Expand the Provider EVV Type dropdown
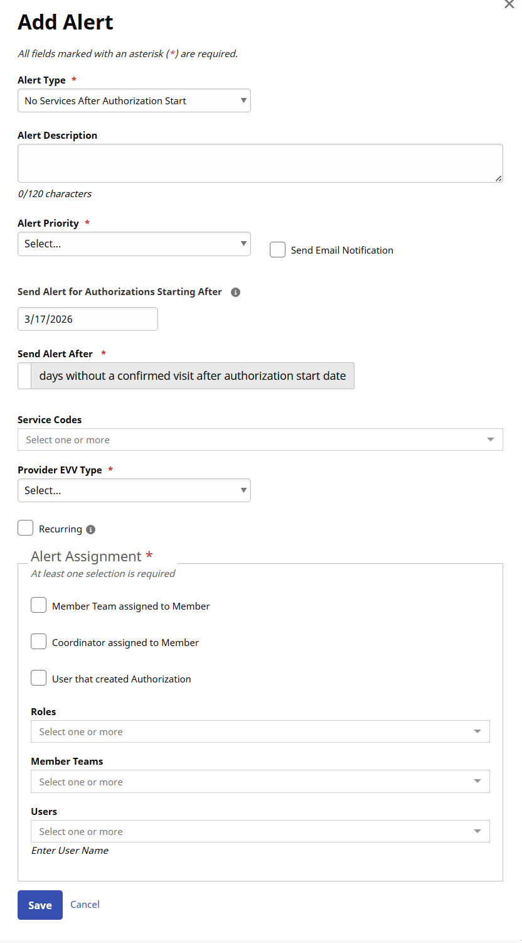The height and width of the screenshot is (943, 522). (134, 490)
